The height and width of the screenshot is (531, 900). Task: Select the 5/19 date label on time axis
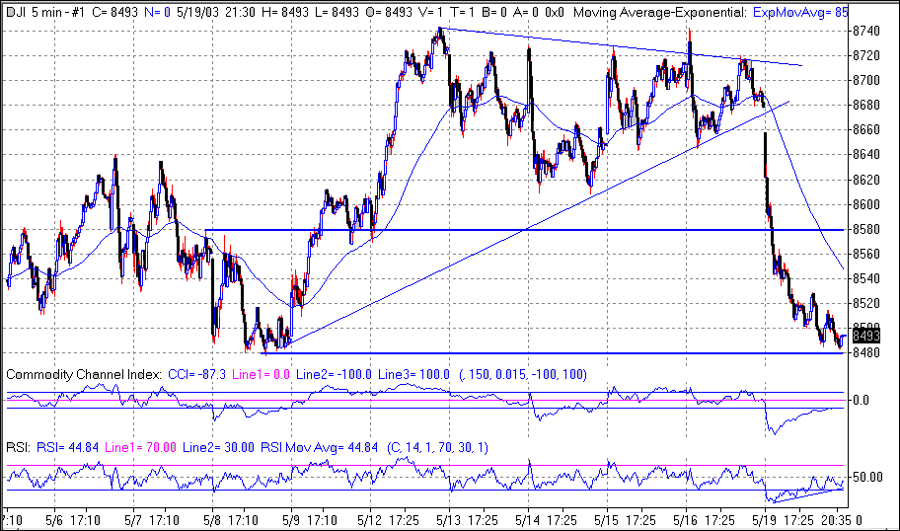click(x=765, y=521)
